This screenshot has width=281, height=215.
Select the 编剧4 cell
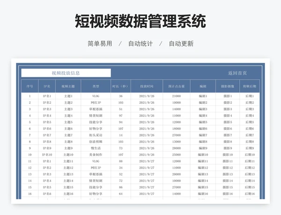pos(203,116)
